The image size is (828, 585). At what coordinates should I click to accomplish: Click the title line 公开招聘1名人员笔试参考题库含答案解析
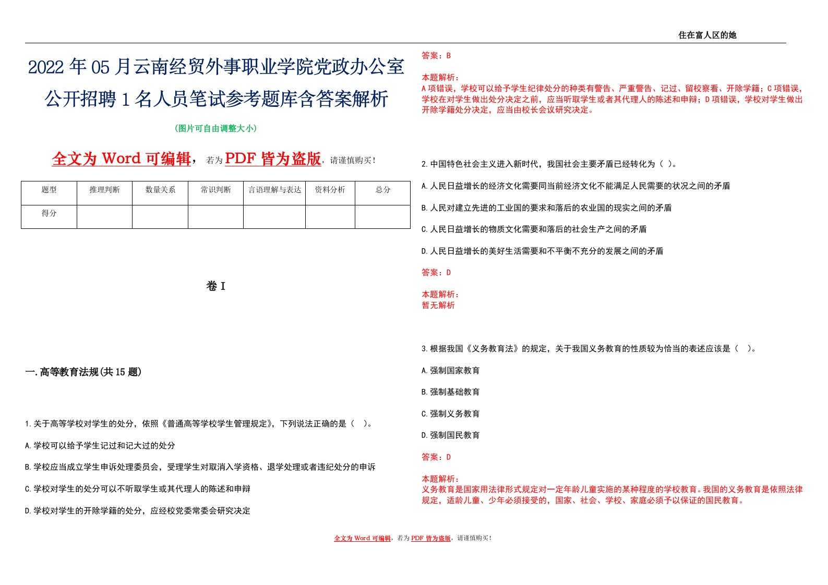[x=216, y=99]
